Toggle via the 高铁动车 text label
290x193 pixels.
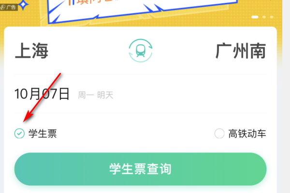point(247,134)
